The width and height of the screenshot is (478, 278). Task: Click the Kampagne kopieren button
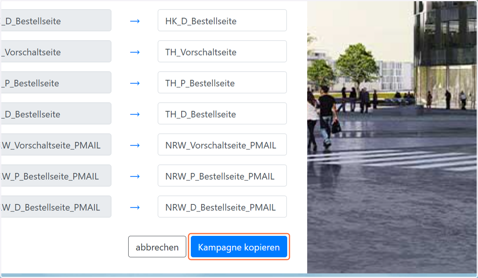tap(239, 247)
